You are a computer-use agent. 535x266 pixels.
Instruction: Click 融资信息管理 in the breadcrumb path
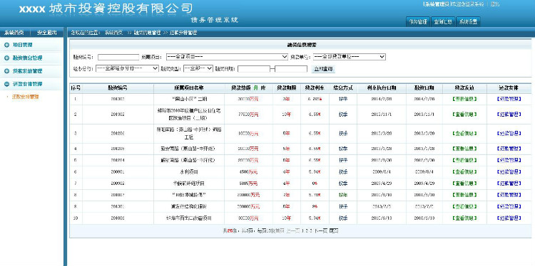pos(147,33)
